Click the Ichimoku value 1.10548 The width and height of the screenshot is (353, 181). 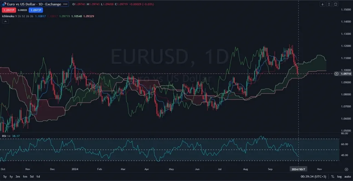coord(77,16)
